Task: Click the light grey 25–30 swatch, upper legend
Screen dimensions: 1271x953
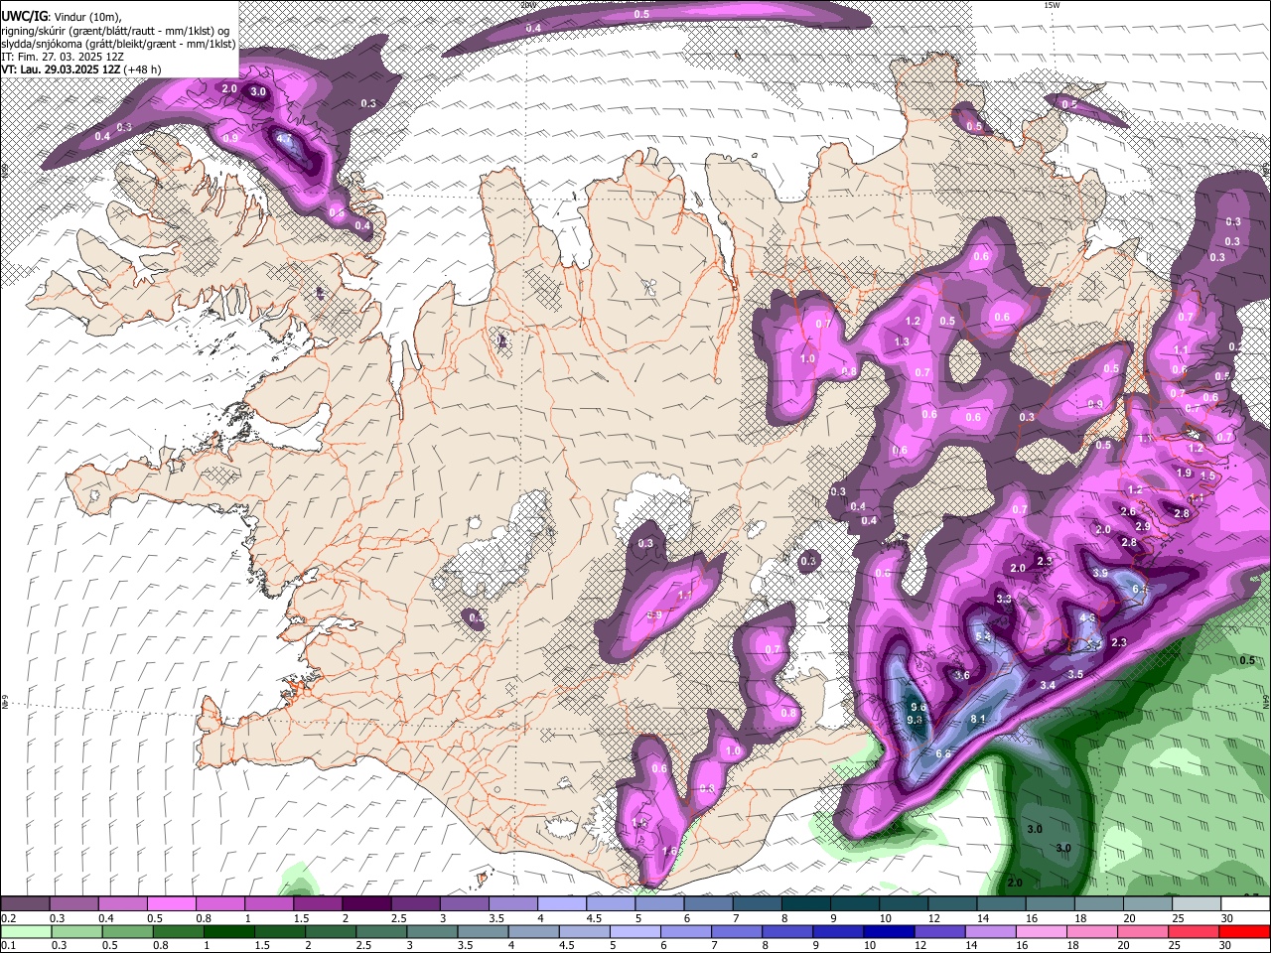Action: click(1198, 904)
